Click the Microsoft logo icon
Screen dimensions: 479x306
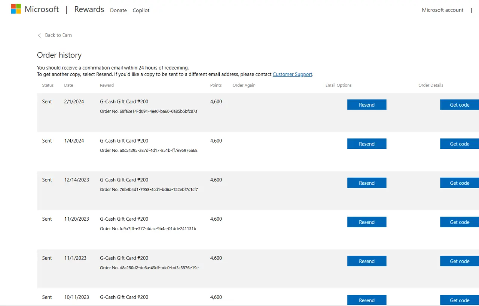[16, 9]
